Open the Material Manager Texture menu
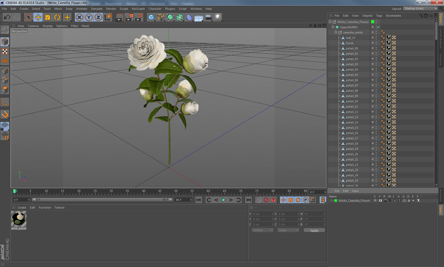 (x=59, y=208)
